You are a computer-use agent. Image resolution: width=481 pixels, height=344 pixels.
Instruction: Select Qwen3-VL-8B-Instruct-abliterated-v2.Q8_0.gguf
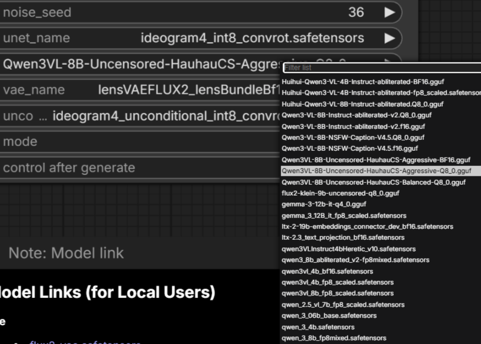381,115
